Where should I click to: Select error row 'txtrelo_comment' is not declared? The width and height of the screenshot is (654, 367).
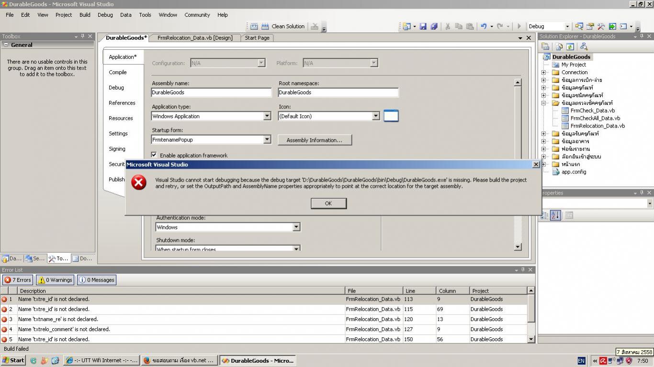point(264,329)
